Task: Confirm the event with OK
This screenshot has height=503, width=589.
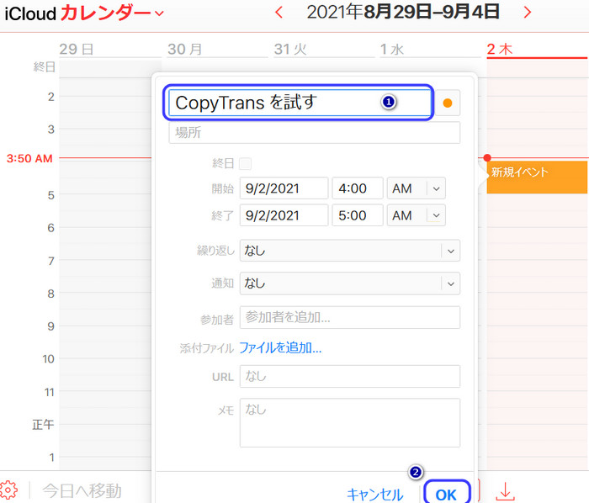Action: (x=446, y=493)
